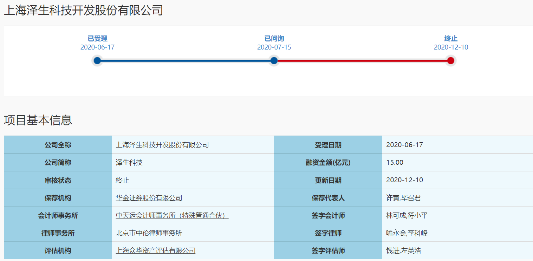The width and height of the screenshot is (533, 261).
Task: Click the 已受理 stage label
Action: 97,39
